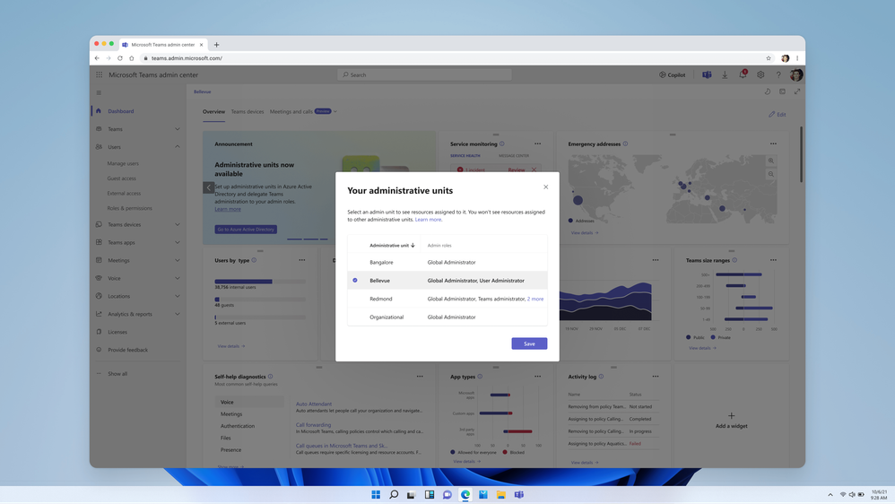Expand the Voice sidebar section
895x504 pixels.
177,278
